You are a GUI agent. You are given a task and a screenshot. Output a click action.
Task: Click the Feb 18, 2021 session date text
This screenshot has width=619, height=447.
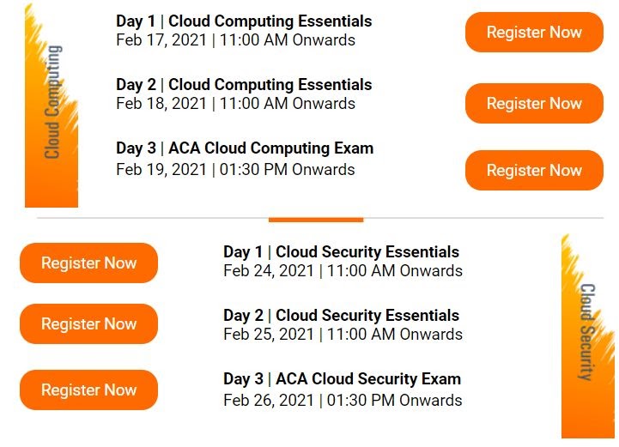[x=161, y=104]
